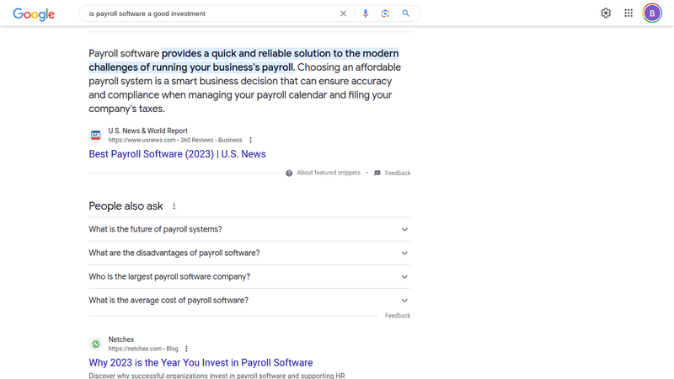Focus the search input field

(x=211, y=13)
